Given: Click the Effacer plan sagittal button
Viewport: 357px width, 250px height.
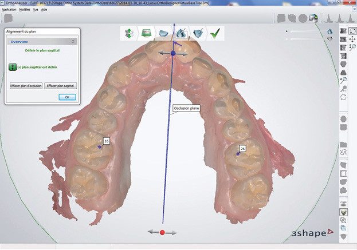Looking at the screenshot, I should click(x=60, y=85).
